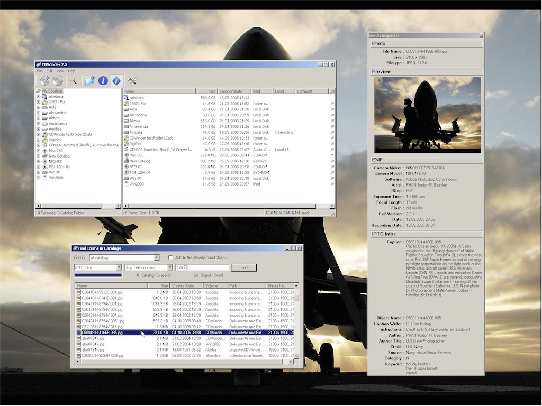
Task: Open the 'all catalogs' Find in dropdown
Action: tap(156, 257)
